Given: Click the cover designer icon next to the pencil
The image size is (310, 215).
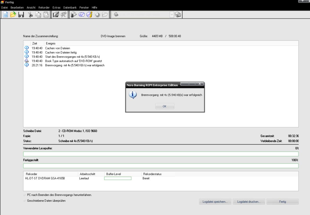Looking at the screenshot, I should coord(64,15).
